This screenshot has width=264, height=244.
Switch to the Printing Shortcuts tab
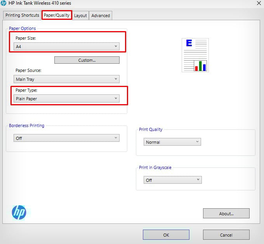pyautogui.click(x=22, y=15)
